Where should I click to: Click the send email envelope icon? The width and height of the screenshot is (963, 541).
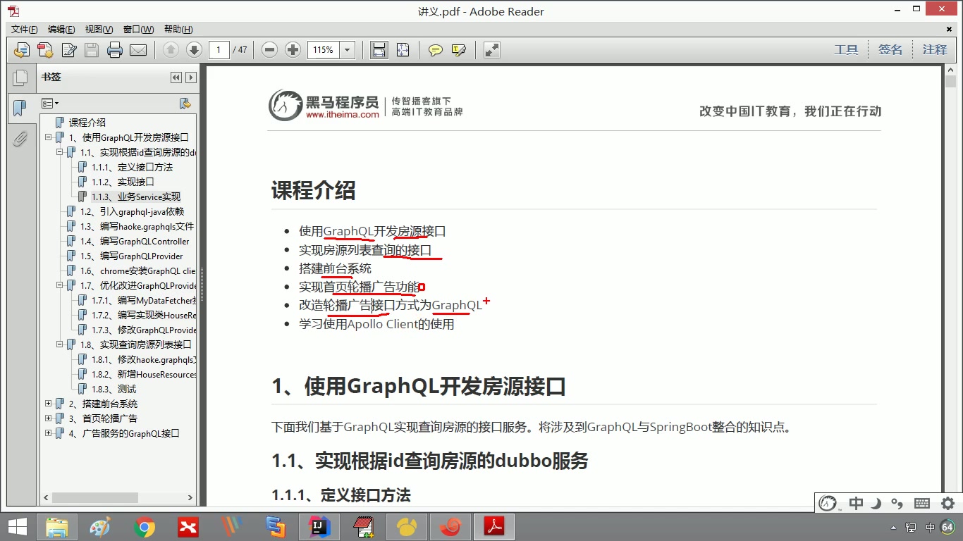pos(138,50)
